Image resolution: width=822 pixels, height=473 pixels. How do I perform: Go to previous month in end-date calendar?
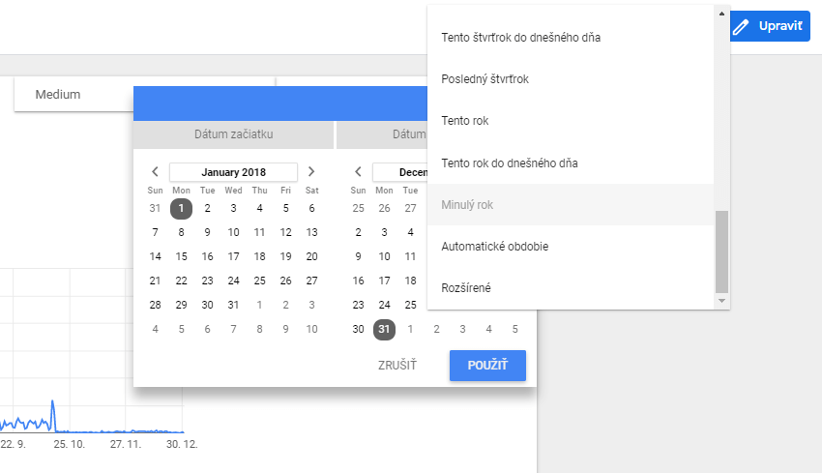click(358, 171)
